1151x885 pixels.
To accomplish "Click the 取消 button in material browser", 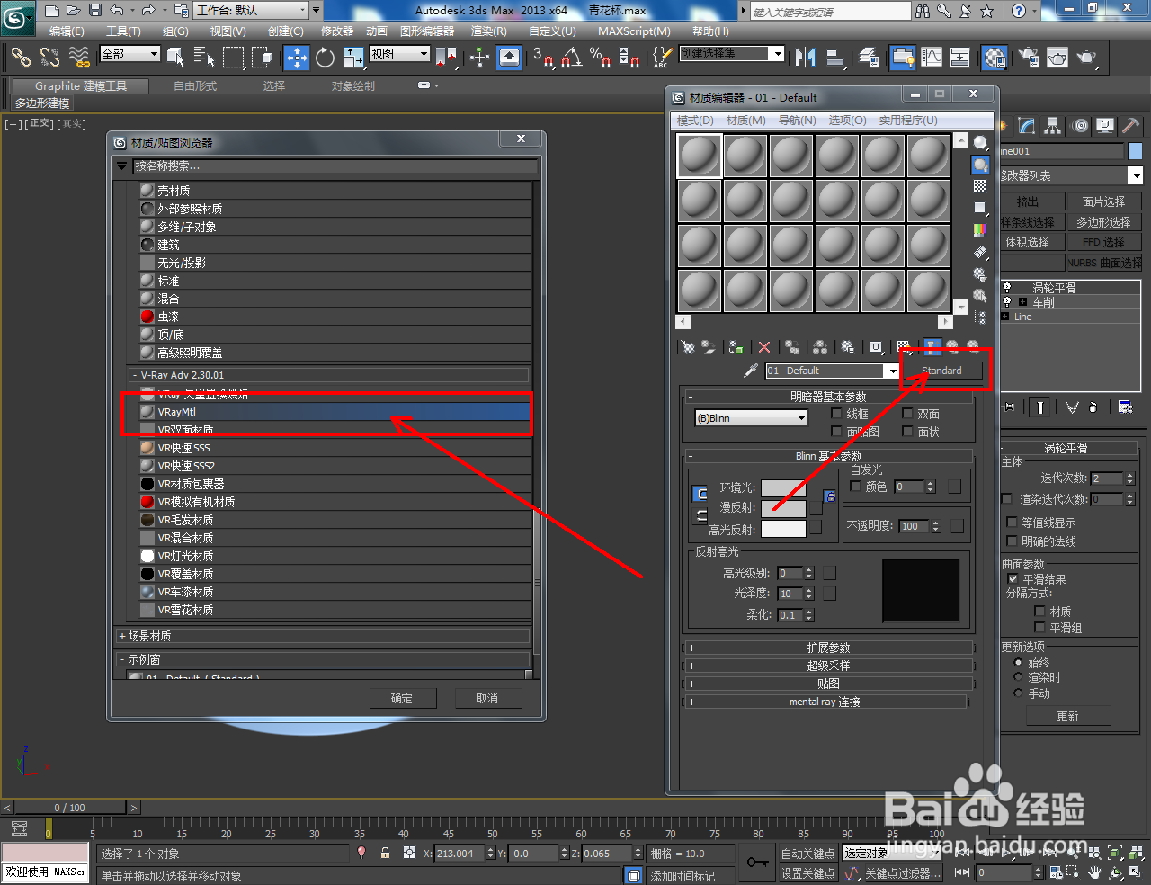I will pos(487,699).
